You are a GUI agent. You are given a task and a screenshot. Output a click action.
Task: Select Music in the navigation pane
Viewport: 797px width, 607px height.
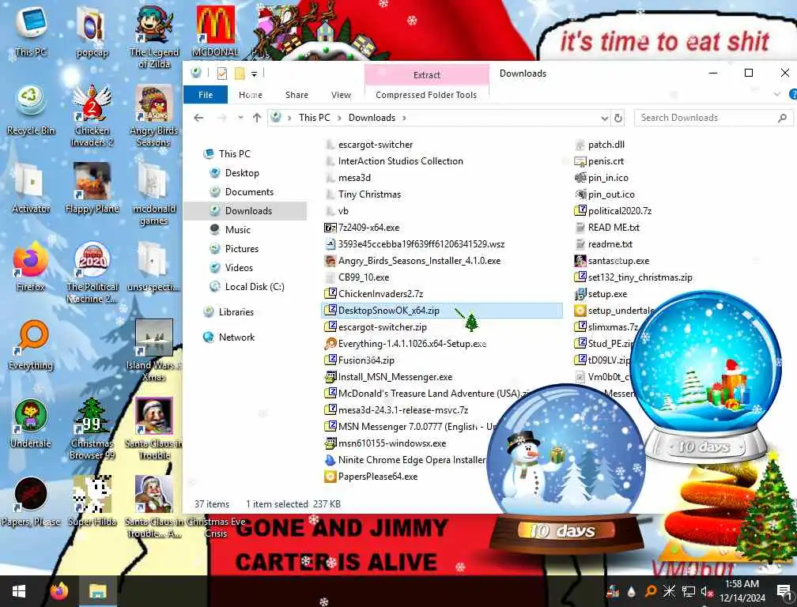click(237, 229)
